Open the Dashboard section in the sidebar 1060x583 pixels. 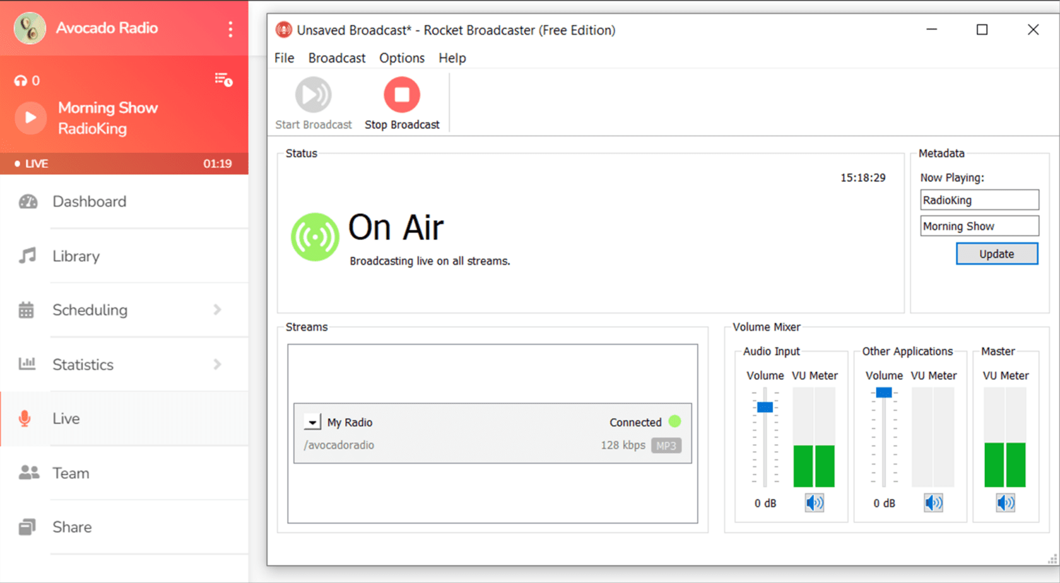coord(89,201)
